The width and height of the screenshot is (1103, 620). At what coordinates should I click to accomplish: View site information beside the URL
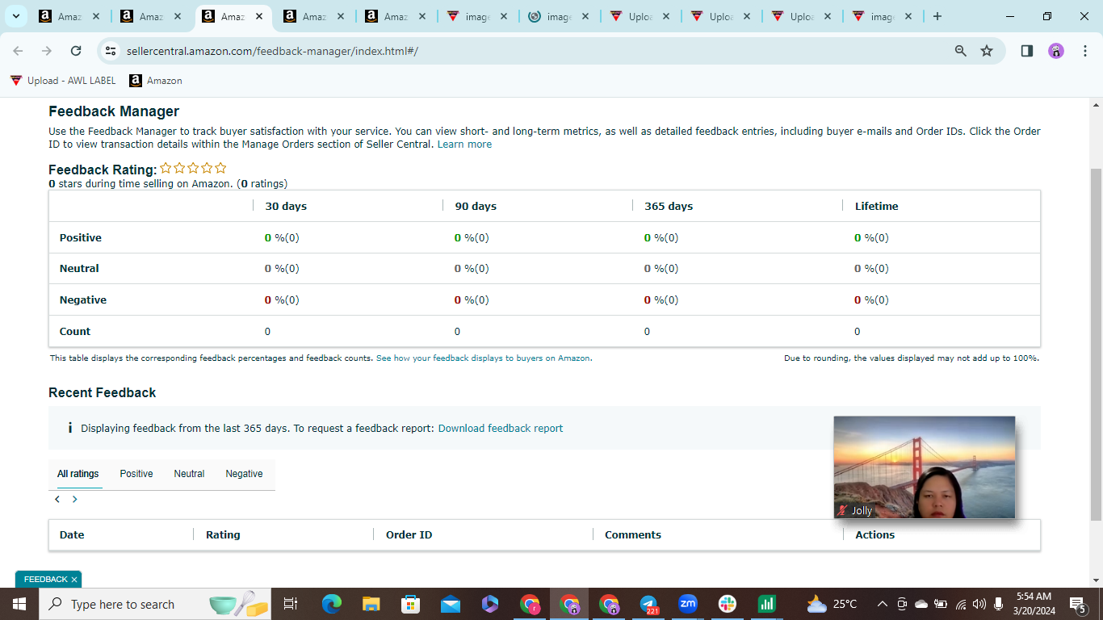click(x=111, y=51)
